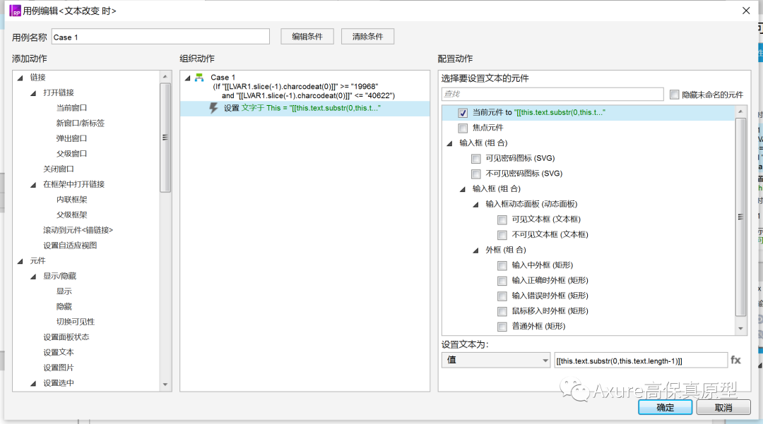Check the 可见密码图标 (SVG) checkbox
Screen dimensions: 763x424
476,158
